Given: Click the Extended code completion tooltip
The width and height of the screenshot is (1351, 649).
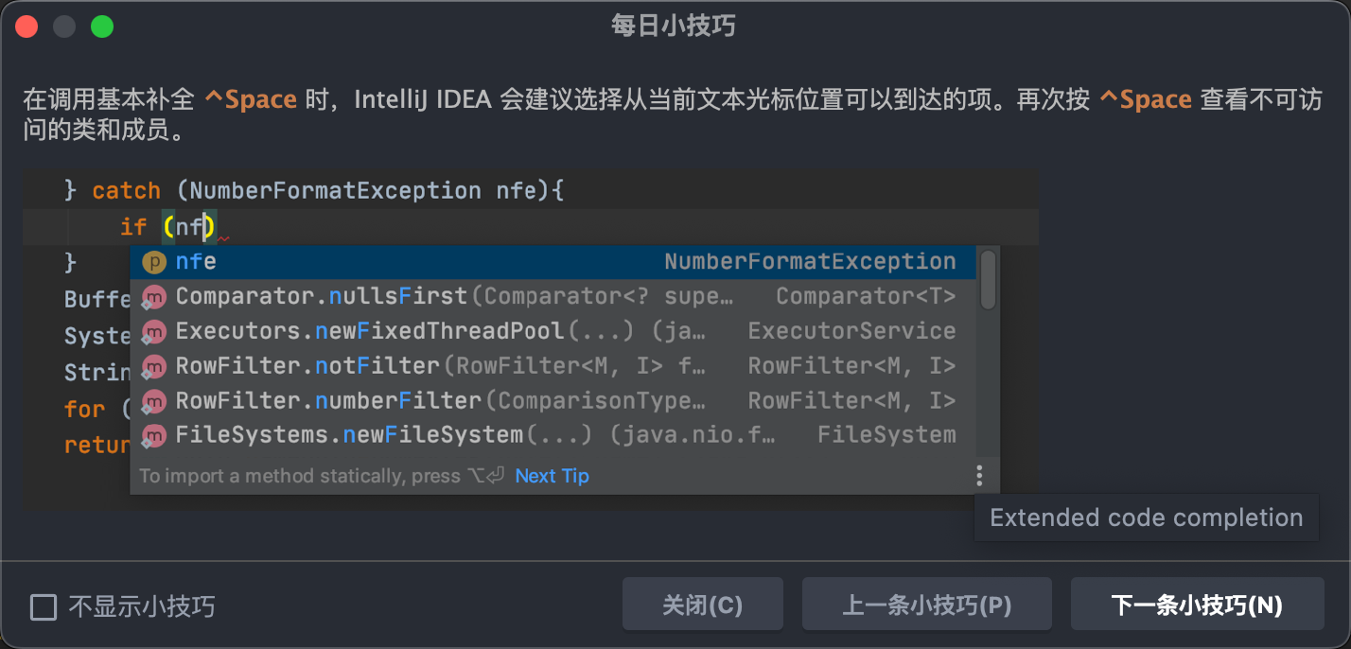Looking at the screenshot, I should pyautogui.click(x=1146, y=517).
